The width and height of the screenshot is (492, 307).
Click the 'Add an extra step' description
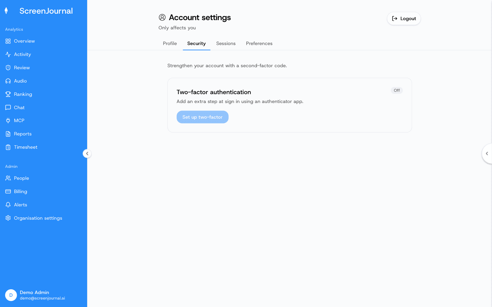[240, 102]
